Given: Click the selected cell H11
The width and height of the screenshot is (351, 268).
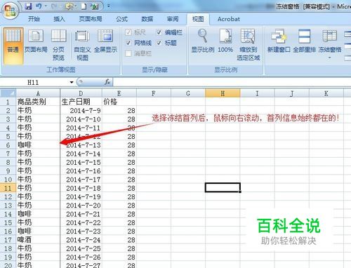Looking at the screenshot, I should click(223, 188).
